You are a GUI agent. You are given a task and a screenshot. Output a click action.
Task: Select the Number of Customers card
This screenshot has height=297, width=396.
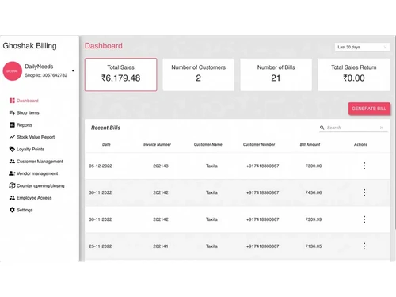(x=199, y=74)
